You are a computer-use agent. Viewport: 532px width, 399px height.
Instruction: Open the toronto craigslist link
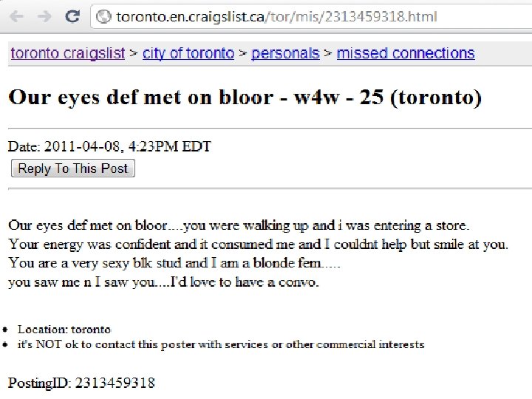(68, 53)
